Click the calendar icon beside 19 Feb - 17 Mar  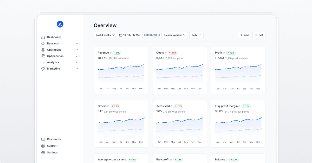tap(121, 35)
